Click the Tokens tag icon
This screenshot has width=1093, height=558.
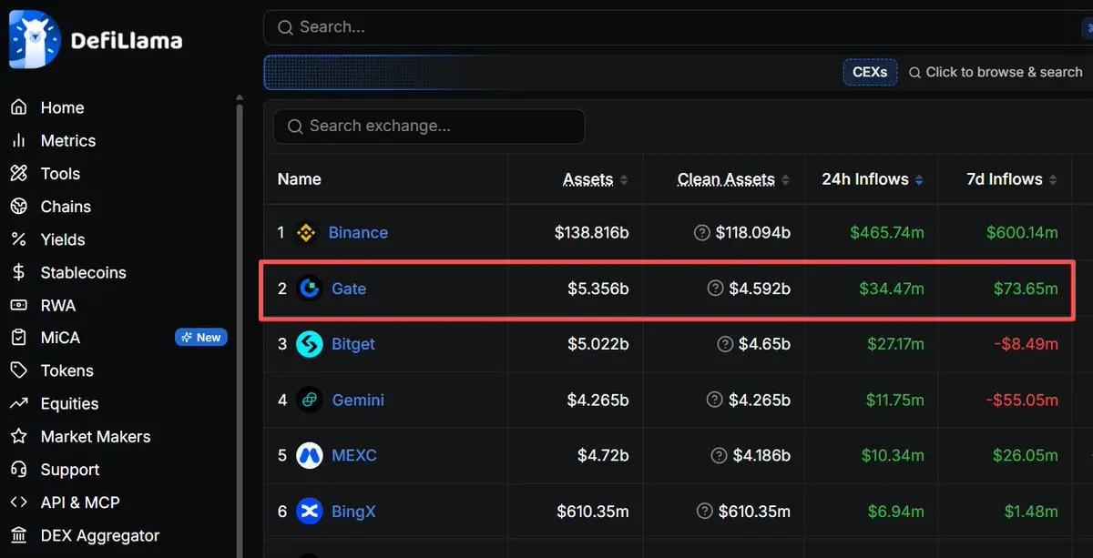[x=18, y=370]
